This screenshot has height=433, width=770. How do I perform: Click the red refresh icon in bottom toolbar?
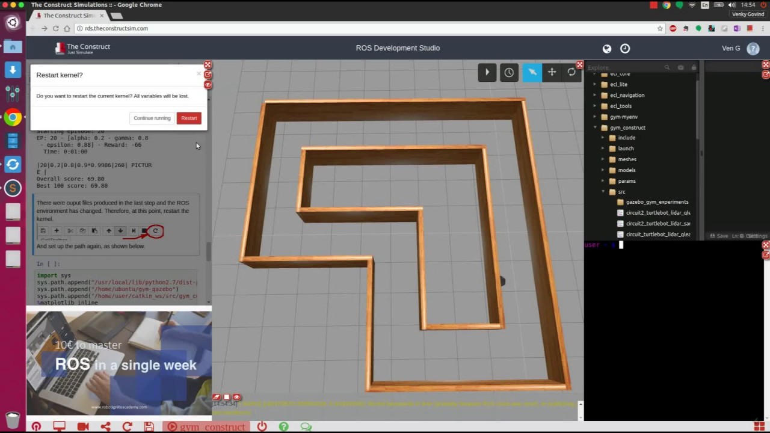tap(127, 426)
